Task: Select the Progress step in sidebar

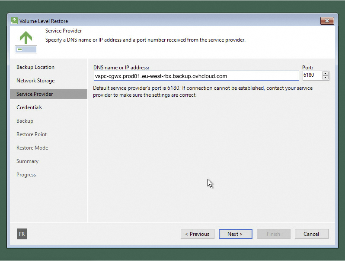Action: (x=26, y=175)
